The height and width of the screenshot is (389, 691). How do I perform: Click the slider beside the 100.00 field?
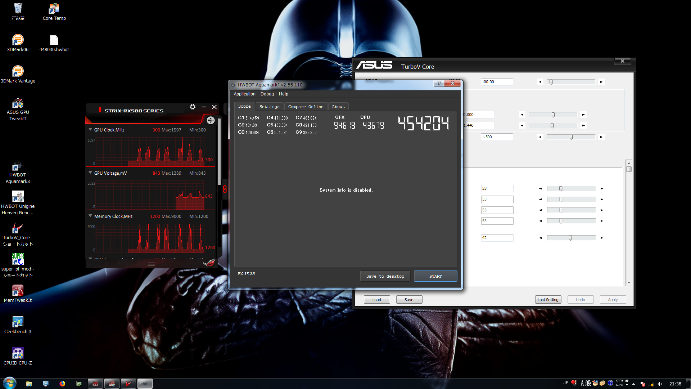coord(571,82)
